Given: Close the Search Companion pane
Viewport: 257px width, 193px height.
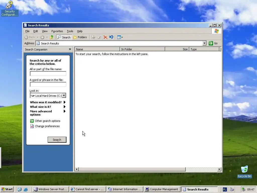Looking at the screenshot, I should pos(70,49).
